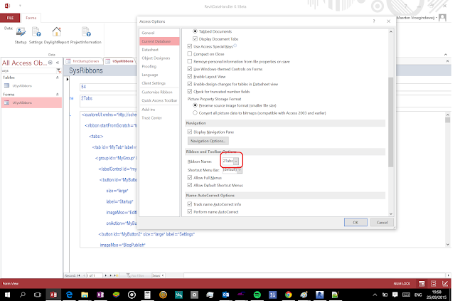The height and width of the screenshot is (301, 455).
Task: Toggle Enable design changes for tables checkbox
Action: pos(190,84)
